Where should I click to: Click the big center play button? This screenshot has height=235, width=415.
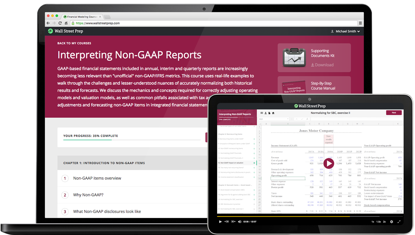pos(329,163)
